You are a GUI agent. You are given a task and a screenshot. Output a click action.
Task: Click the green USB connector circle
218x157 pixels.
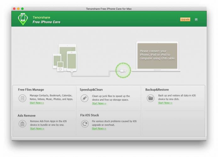(x=123, y=70)
